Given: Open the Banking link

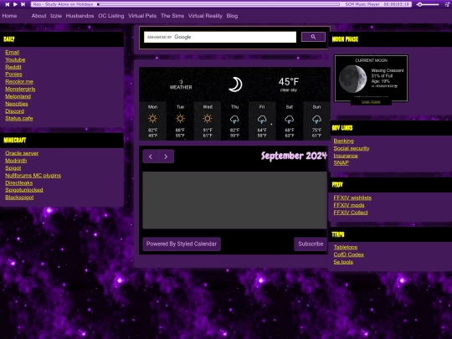Looking at the screenshot, I should pos(343,141).
